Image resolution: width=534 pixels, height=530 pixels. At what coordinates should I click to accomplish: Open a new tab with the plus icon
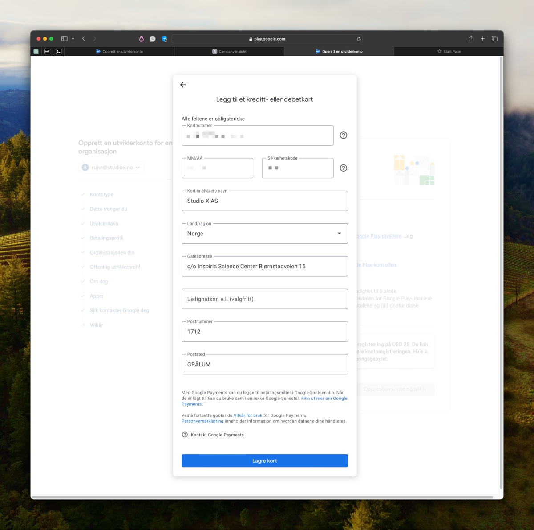tap(482, 39)
